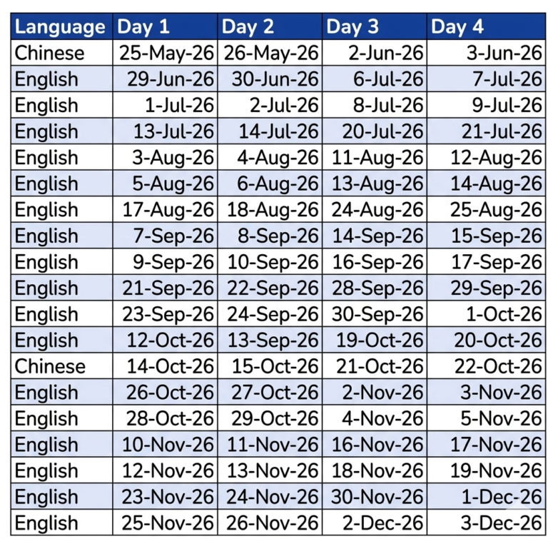The height and width of the screenshot is (539, 548).
Task: Select the cell containing 21-Jul-26
Action: click(x=486, y=131)
